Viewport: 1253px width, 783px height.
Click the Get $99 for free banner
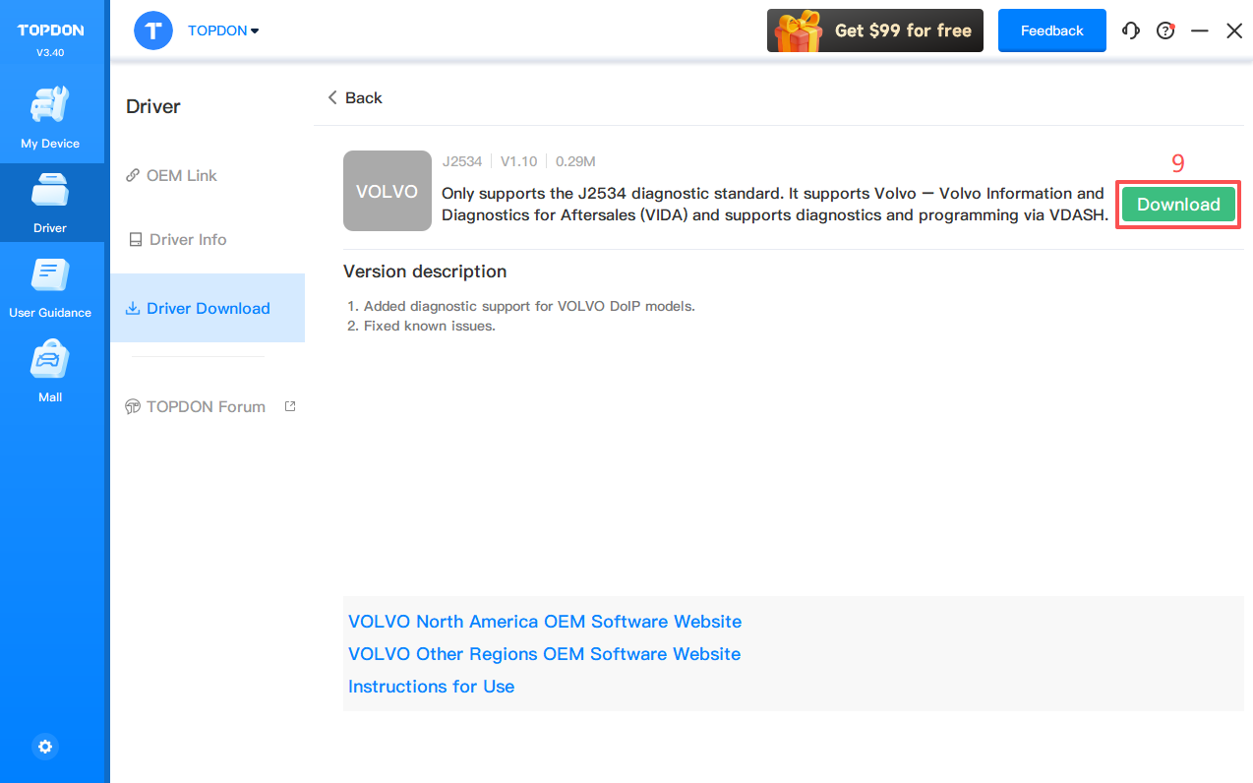[x=874, y=30]
